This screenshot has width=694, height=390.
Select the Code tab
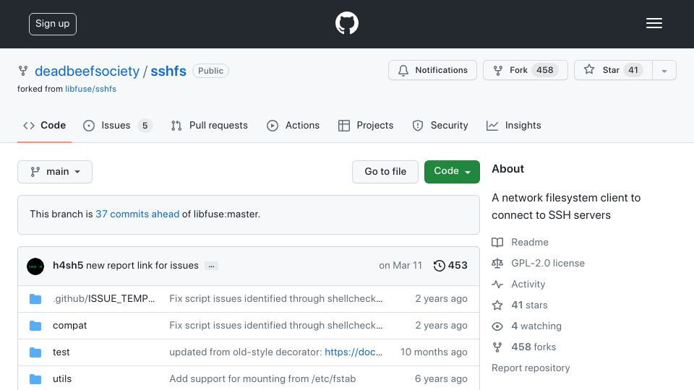pos(44,126)
